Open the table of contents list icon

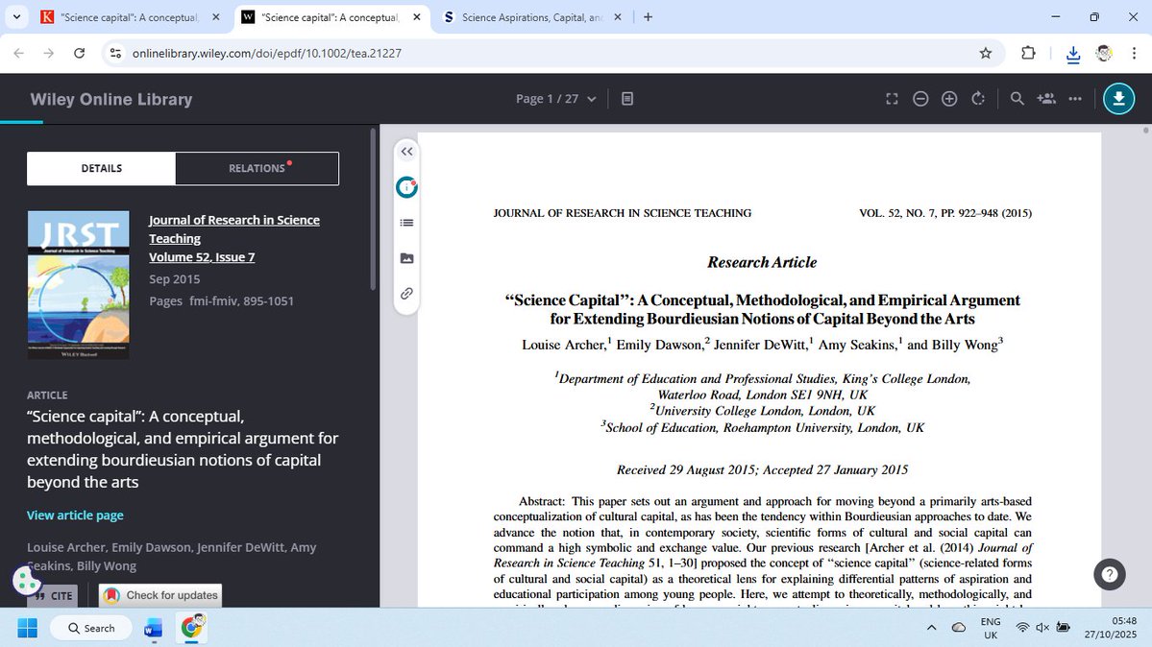click(407, 224)
